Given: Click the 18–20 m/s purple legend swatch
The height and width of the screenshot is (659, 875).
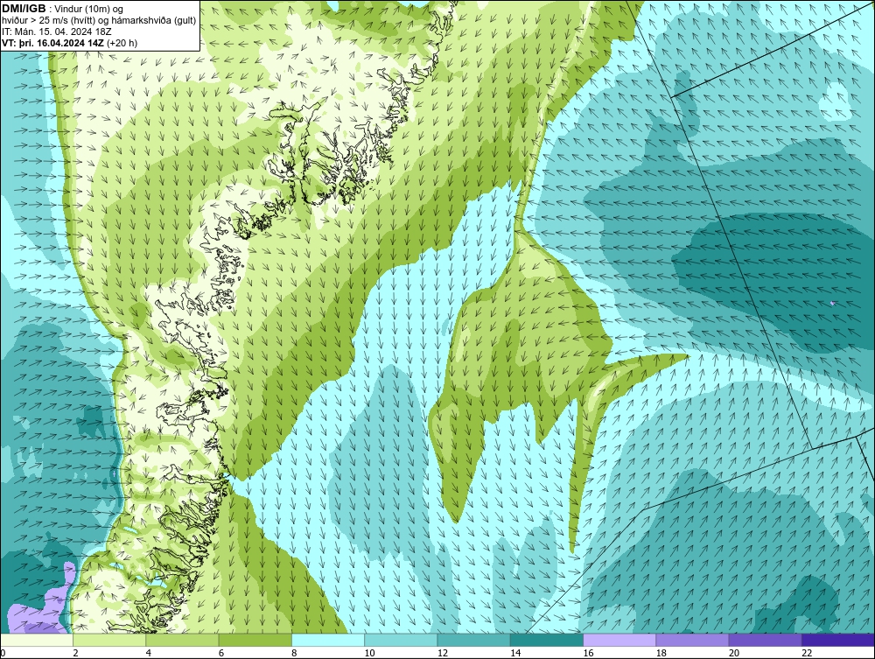Looking at the screenshot, I should (692, 640).
